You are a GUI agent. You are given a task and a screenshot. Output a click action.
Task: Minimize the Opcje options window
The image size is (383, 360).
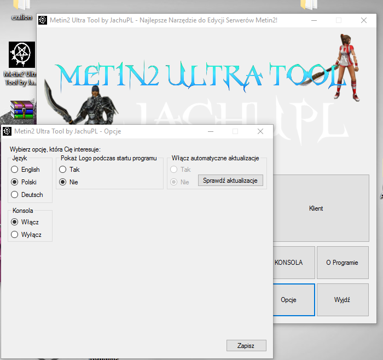tap(211, 131)
